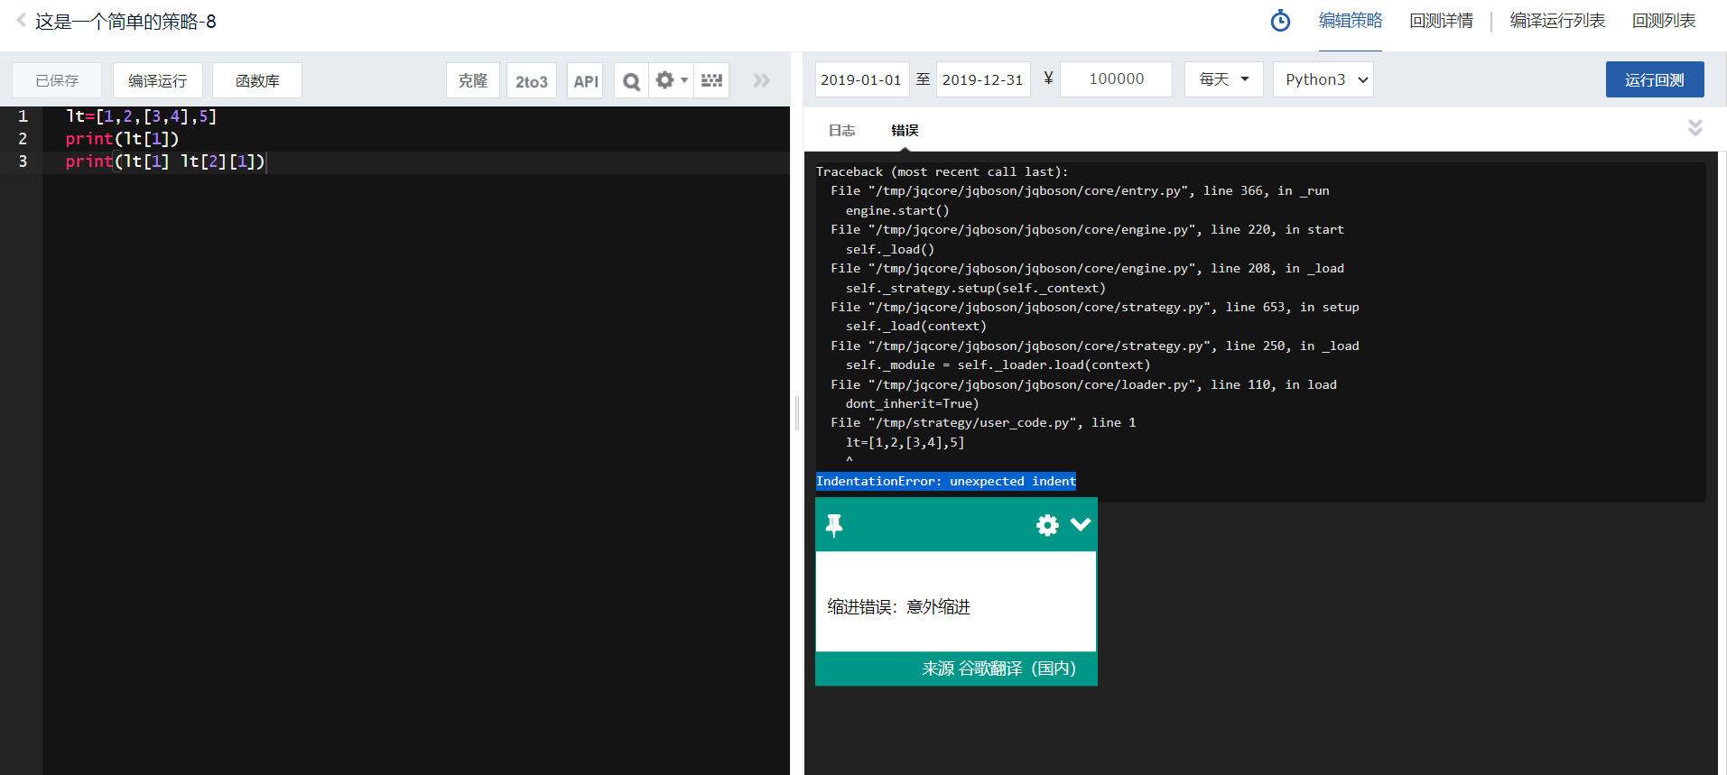Screen dimensions: 1727x775
Task: Pin the translation popup
Action: [834, 525]
